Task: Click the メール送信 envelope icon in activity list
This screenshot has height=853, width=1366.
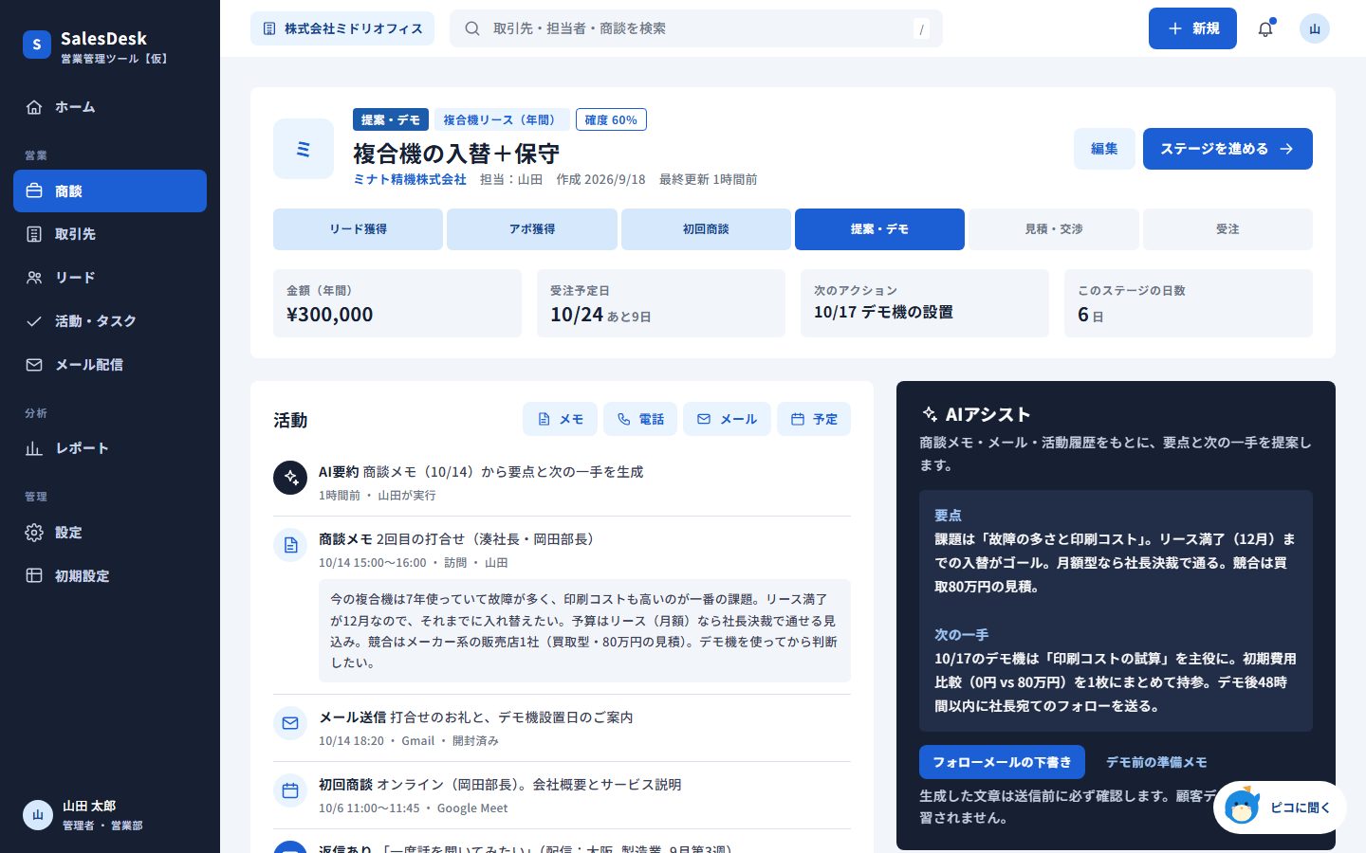Action: pyautogui.click(x=290, y=723)
